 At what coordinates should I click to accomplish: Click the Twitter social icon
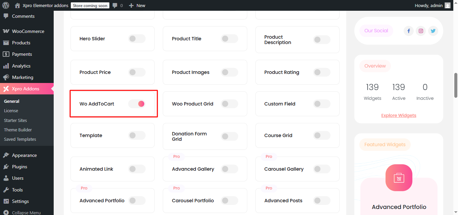(433, 31)
